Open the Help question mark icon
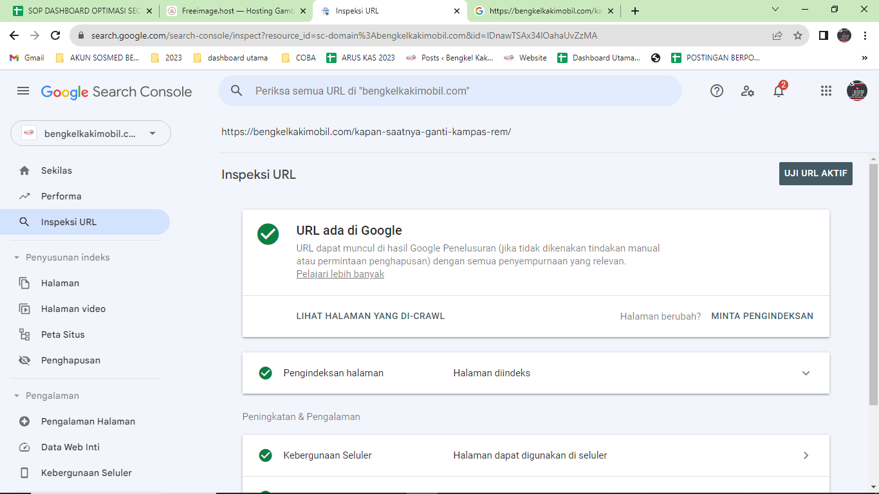 717,91
